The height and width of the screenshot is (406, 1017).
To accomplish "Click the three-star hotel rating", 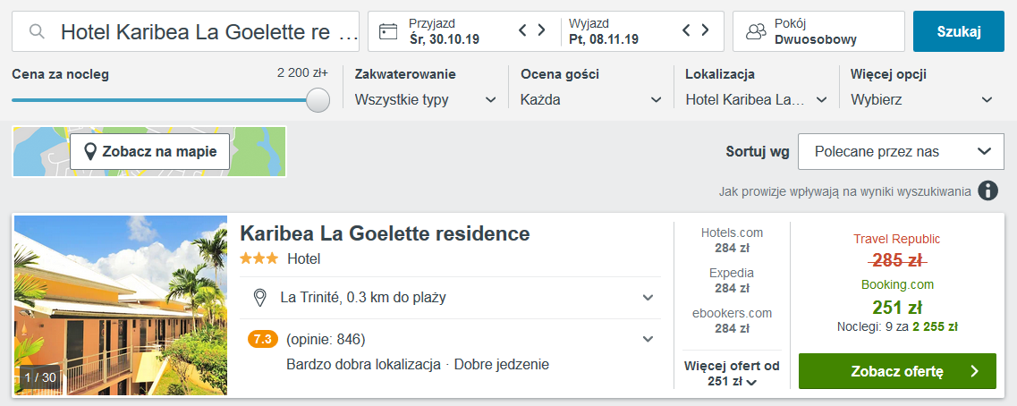I will 258,258.
